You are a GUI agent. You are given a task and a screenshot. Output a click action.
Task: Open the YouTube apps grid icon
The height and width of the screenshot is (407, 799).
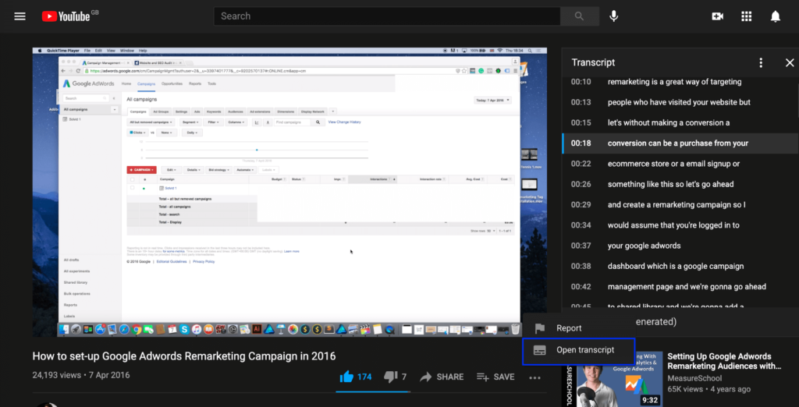[x=747, y=16]
